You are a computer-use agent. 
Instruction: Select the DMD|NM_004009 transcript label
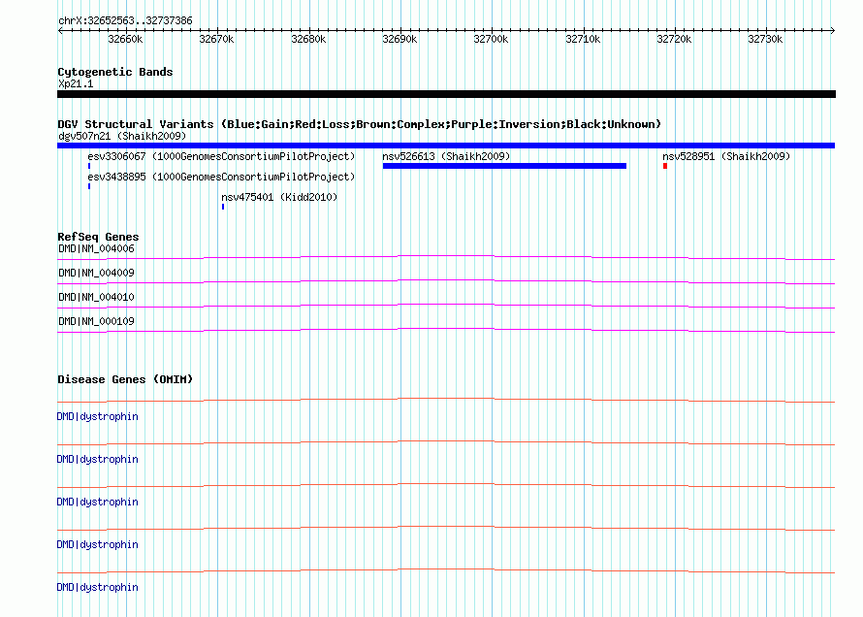tap(96, 273)
